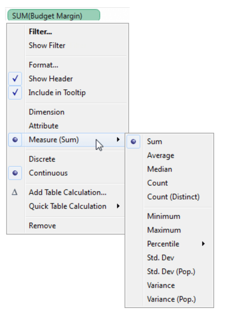The width and height of the screenshot is (226, 319).
Task: Select Sum aggregation in submenu
Action: point(155,142)
